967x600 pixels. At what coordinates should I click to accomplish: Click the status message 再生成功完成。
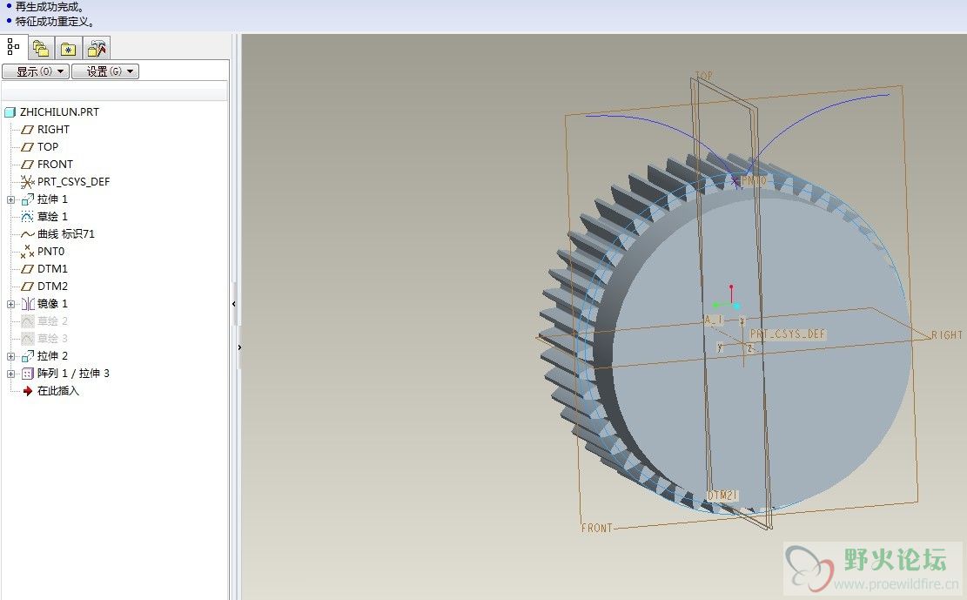50,7
